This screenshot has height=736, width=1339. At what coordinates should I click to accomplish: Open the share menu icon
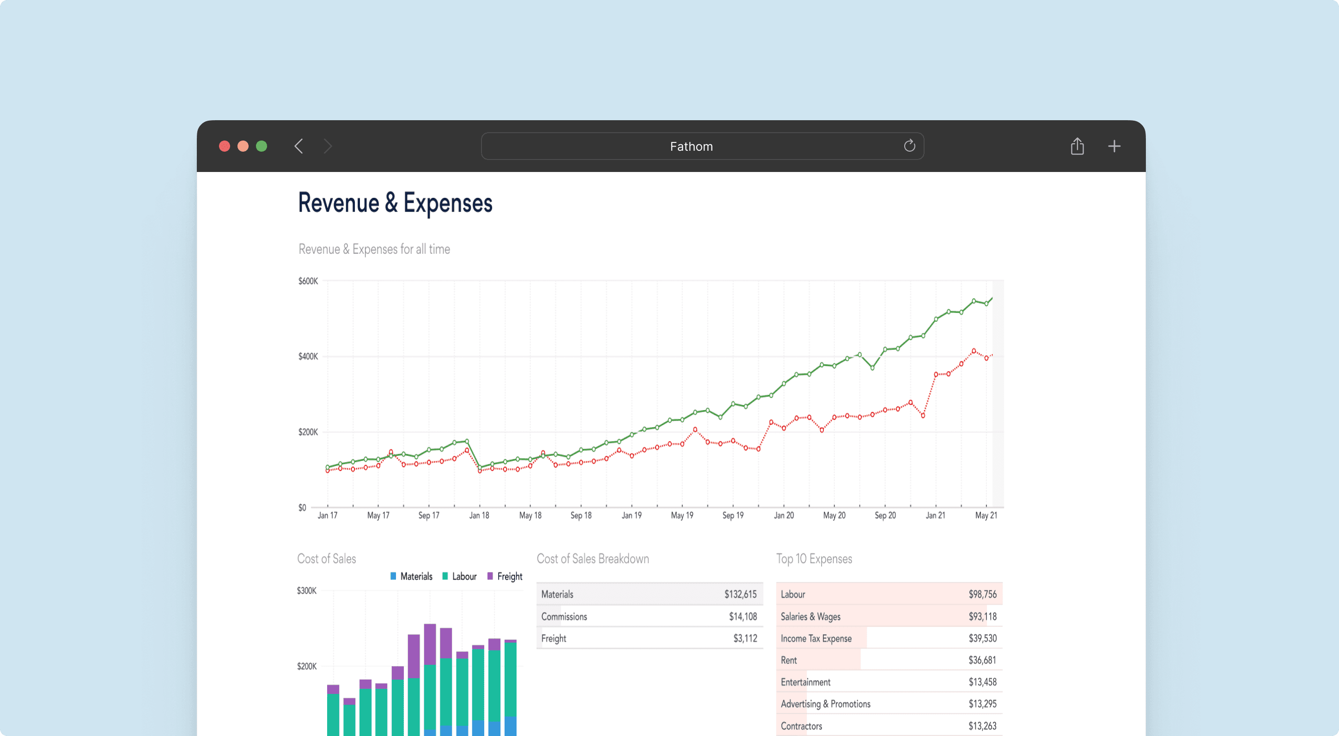[1077, 146]
